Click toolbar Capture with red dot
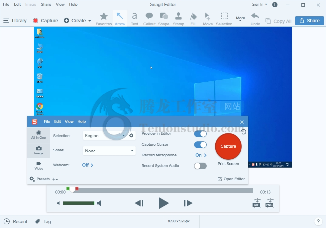Viewport: 326px width, 228px height. click(45, 21)
